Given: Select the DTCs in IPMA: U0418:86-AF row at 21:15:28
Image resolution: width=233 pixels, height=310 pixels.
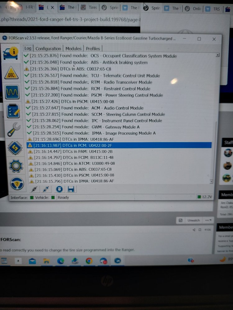Looking at the screenshot, I should 71,139.
